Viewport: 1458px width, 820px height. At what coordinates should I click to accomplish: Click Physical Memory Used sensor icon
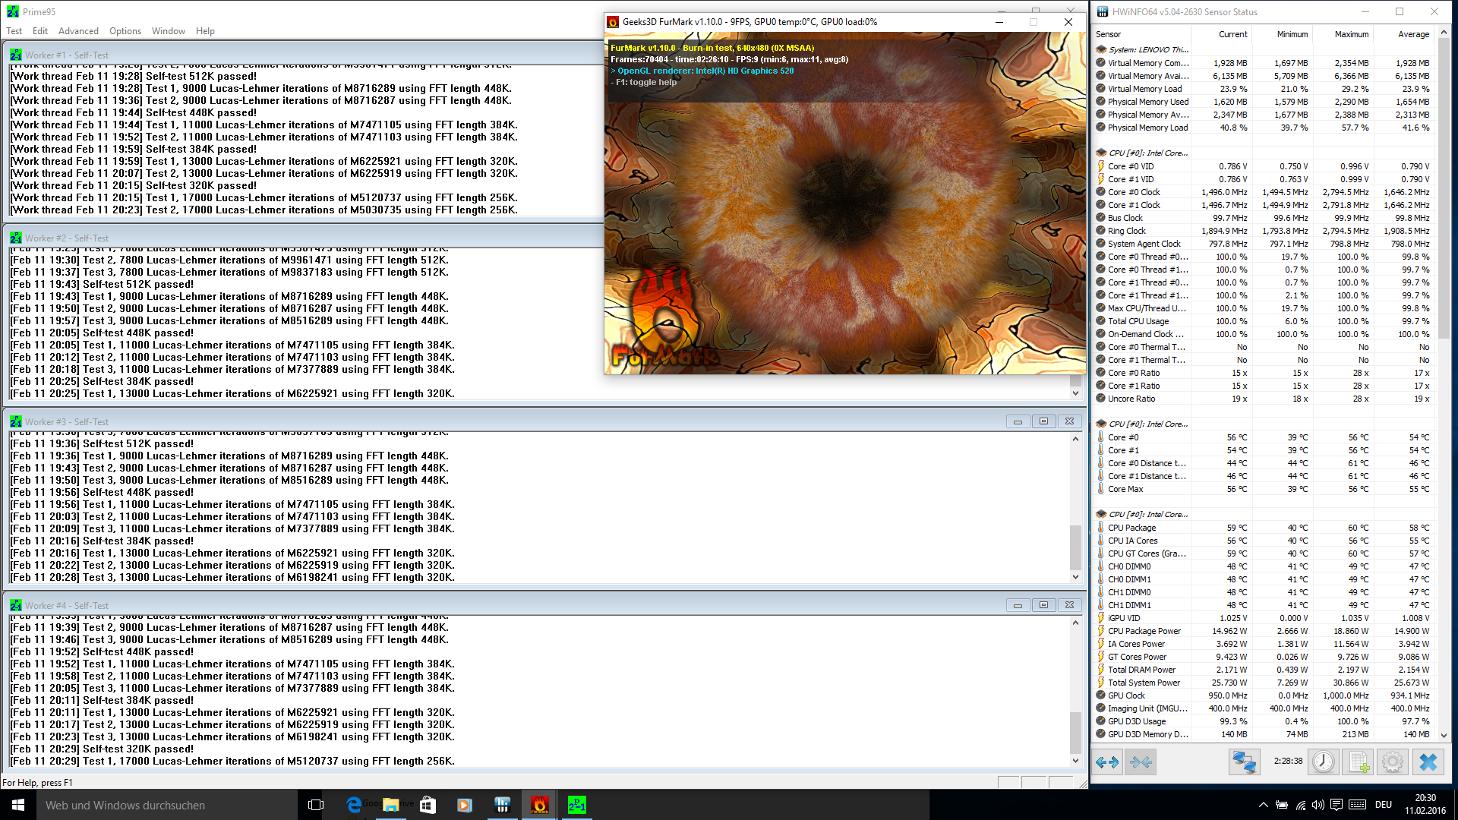[1100, 102]
